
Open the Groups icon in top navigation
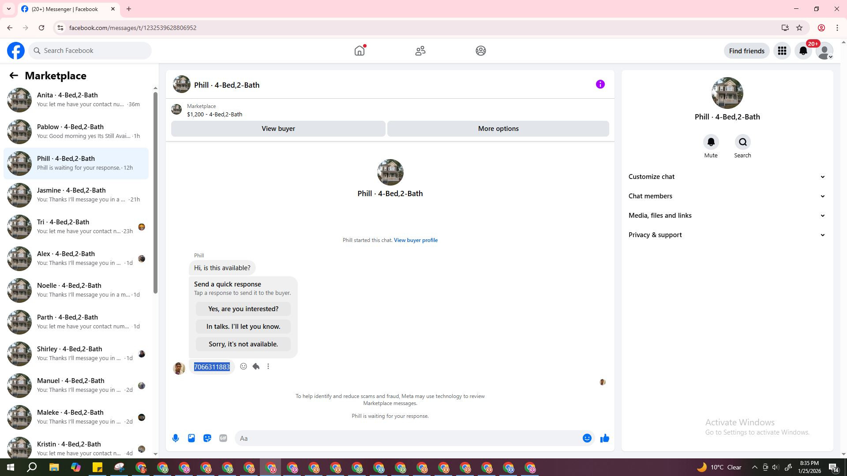pos(481,51)
